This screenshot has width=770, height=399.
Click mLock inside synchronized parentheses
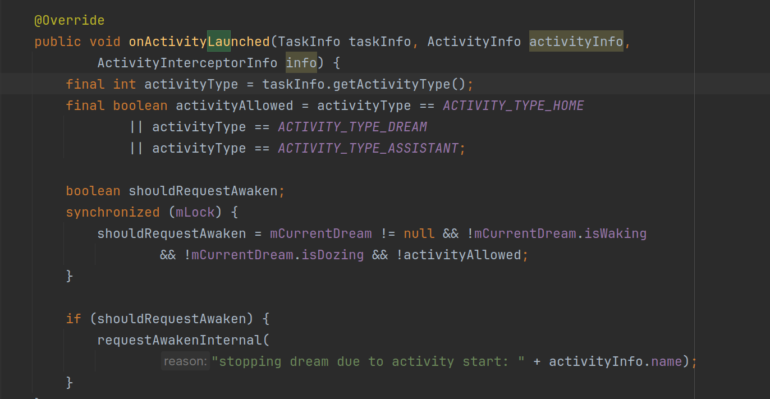(x=195, y=212)
